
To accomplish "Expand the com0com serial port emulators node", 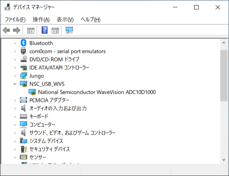I will (15, 52).
